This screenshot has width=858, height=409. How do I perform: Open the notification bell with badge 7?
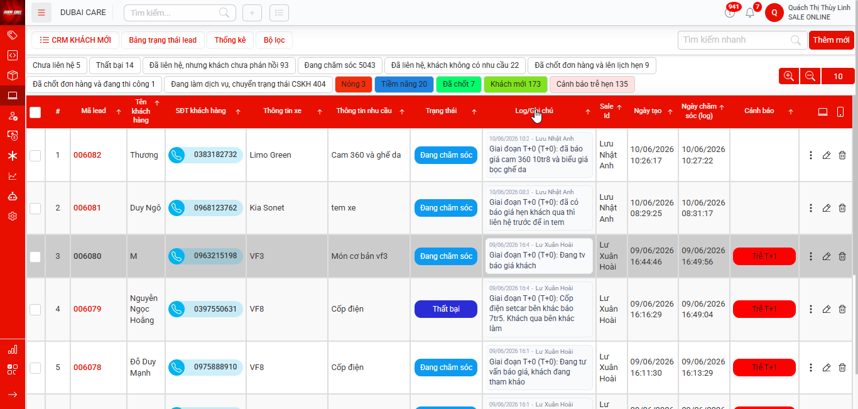pyautogui.click(x=750, y=13)
